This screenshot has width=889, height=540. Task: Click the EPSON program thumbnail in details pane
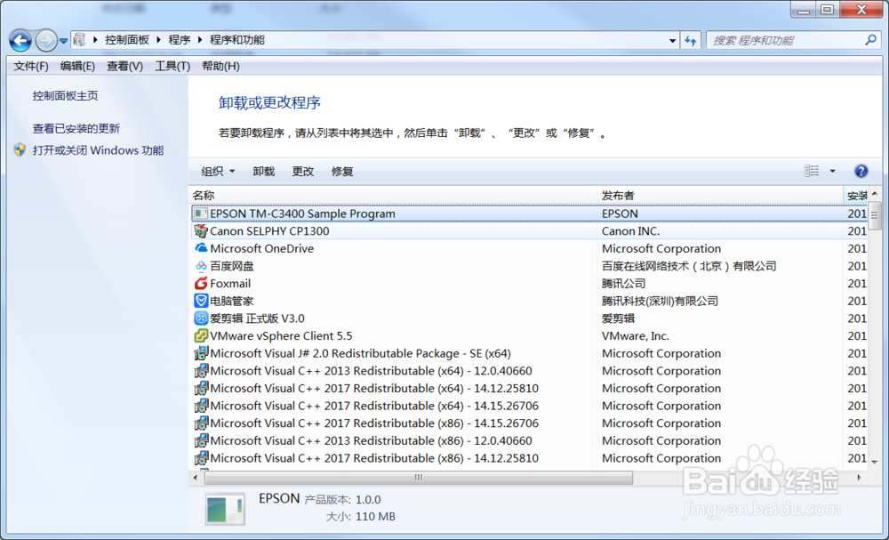[225, 508]
